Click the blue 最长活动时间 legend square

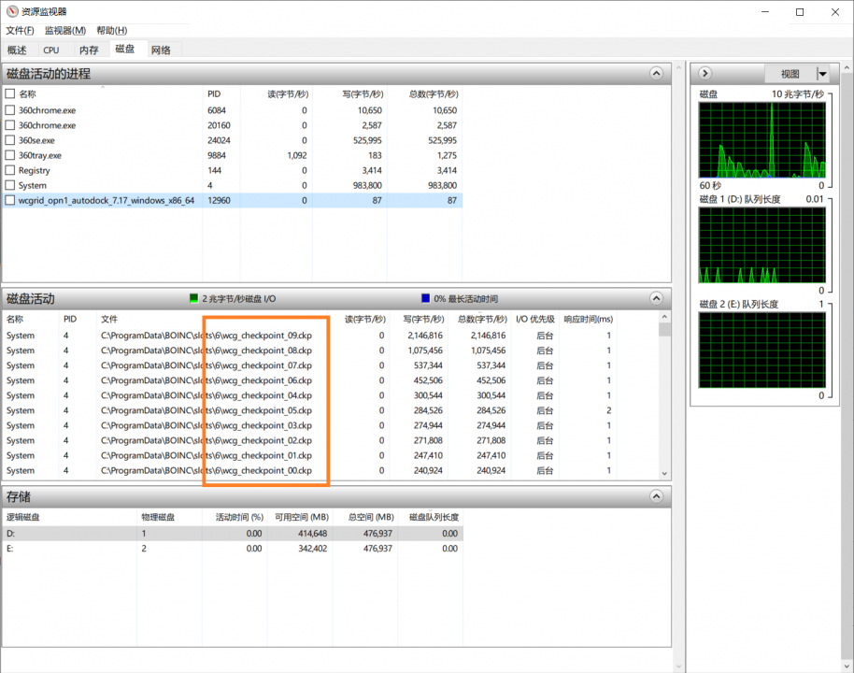[x=425, y=298]
